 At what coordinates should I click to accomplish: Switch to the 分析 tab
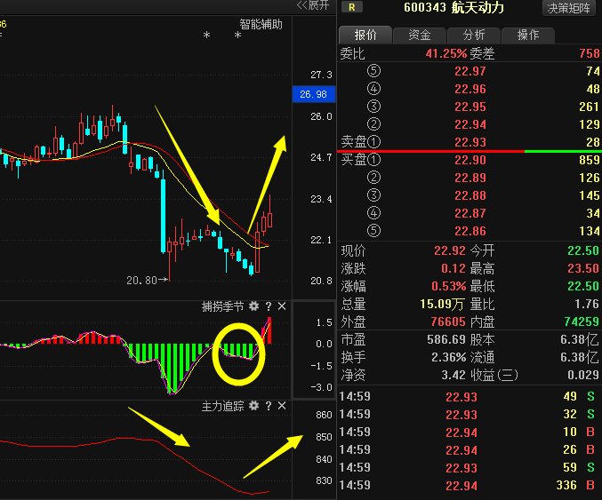[473, 35]
